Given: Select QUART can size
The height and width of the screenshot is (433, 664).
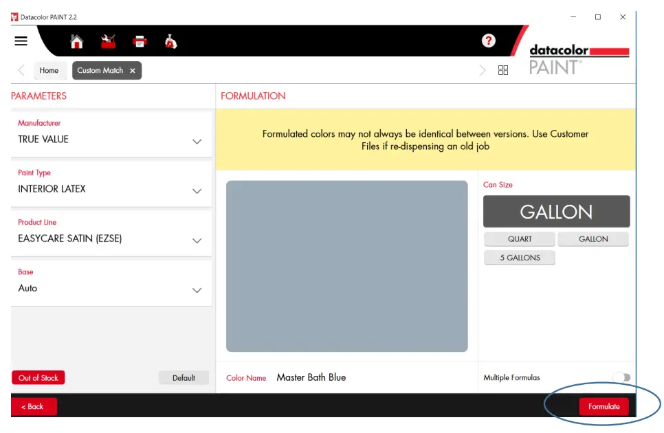Looking at the screenshot, I should [520, 239].
